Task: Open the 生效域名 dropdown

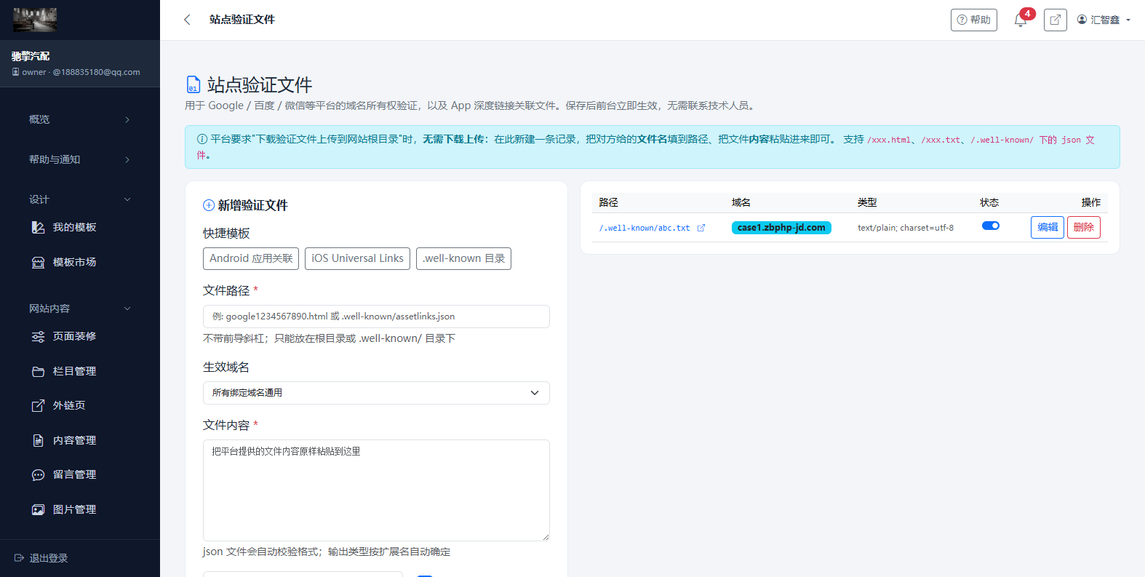Action: [x=376, y=393]
